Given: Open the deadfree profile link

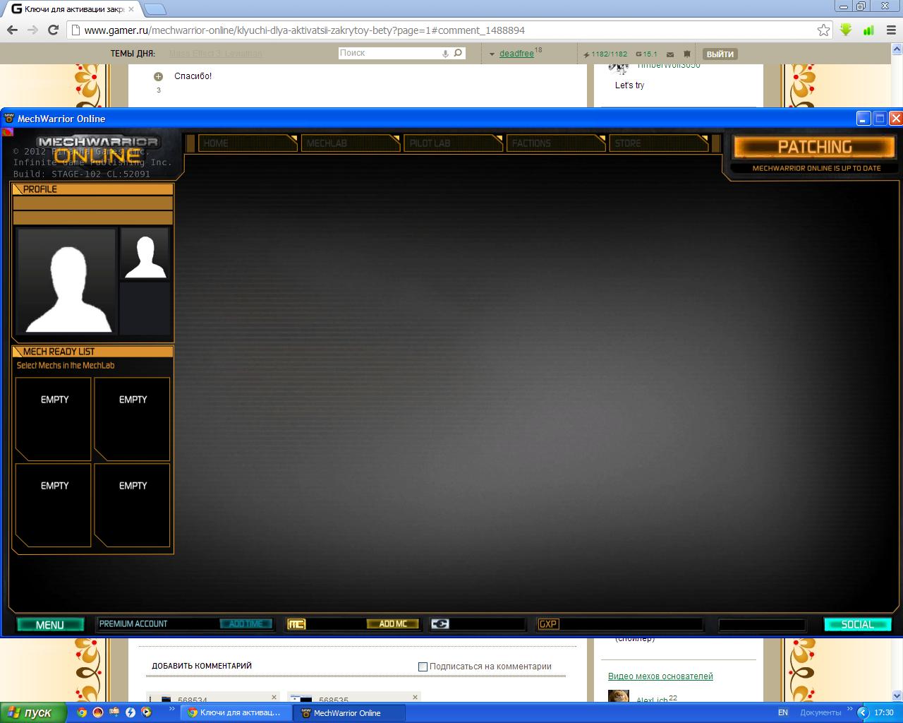Looking at the screenshot, I should click(x=516, y=54).
